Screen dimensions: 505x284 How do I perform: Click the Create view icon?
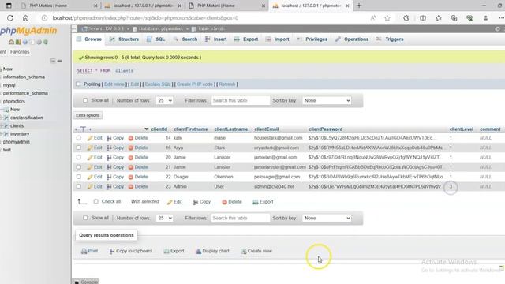[x=244, y=251]
